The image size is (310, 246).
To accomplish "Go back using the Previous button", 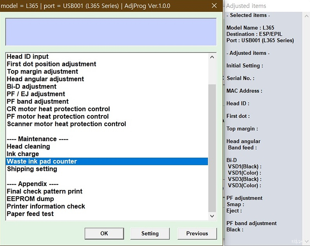I will click(197, 233).
